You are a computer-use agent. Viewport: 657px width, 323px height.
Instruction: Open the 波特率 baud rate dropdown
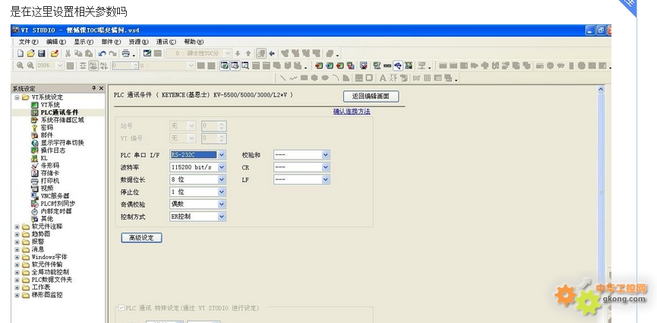point(222,167)
